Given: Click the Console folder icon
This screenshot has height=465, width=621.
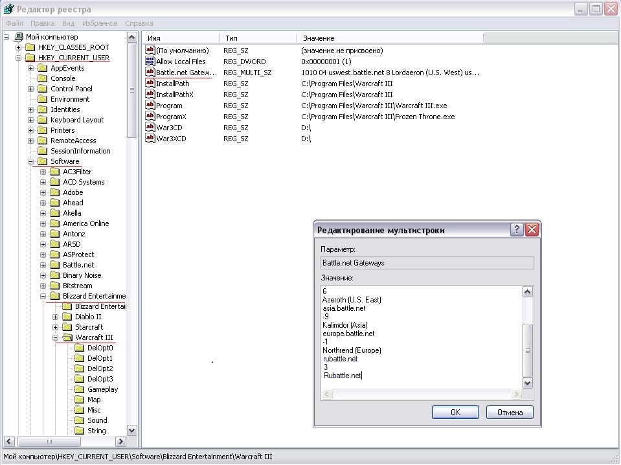Looking at the screenshot, I should [x=42, y=78].
